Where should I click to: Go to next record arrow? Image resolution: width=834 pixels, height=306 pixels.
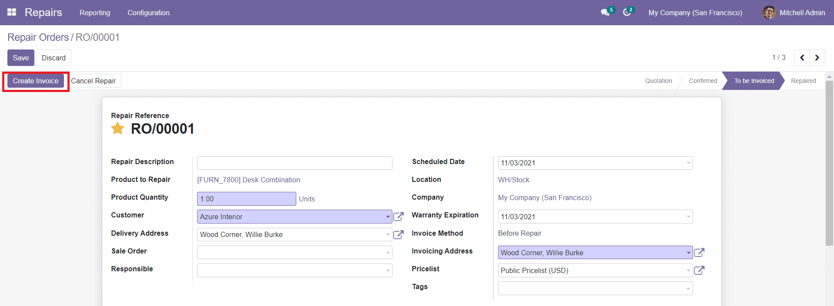click(817, 58)
